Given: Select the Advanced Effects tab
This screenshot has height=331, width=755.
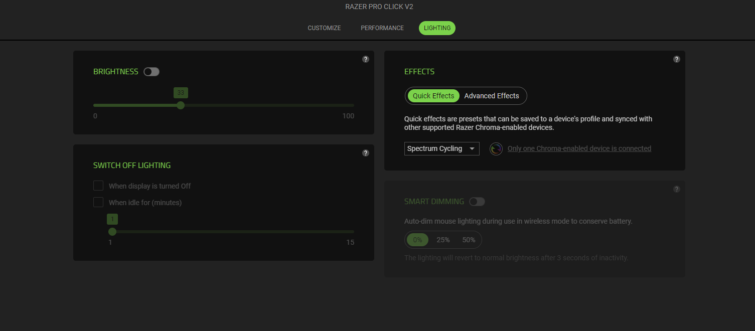Looking at the screenshot, I should coord(492,96).
